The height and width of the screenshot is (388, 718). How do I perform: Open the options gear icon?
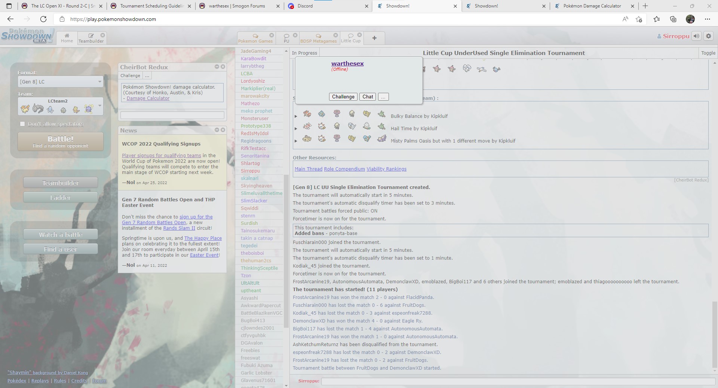pos(708,36)
